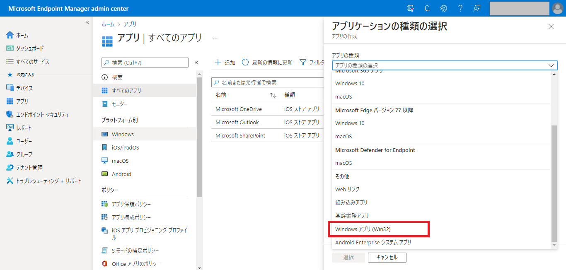Image resolution: width=566 pixels, height=270 pixels.
Task: Open アプリ保護ポリシー
Action: tap(145, 204)
